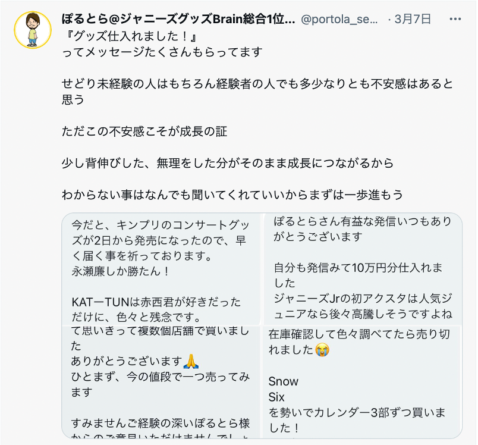The image size is (478, 445).
Task: Click the KAT-TUN text in the image
Action: 95,301
